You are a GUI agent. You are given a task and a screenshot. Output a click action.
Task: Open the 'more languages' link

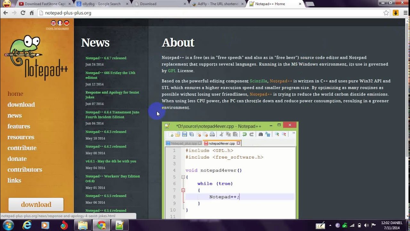[57, 28]
